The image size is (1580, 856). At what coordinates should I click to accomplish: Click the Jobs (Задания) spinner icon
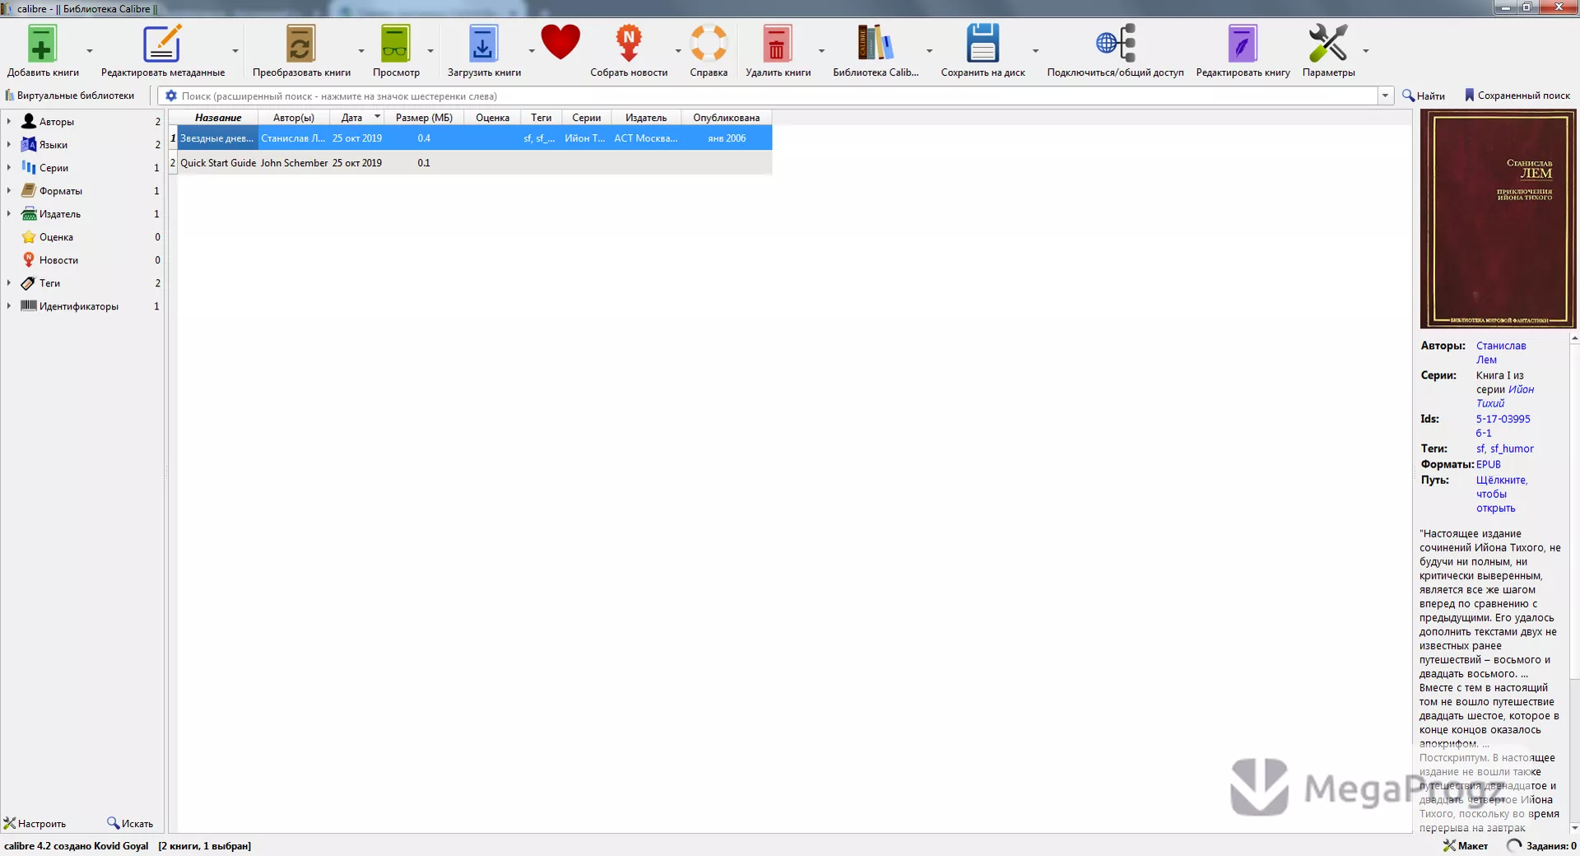click(1513, 845)
